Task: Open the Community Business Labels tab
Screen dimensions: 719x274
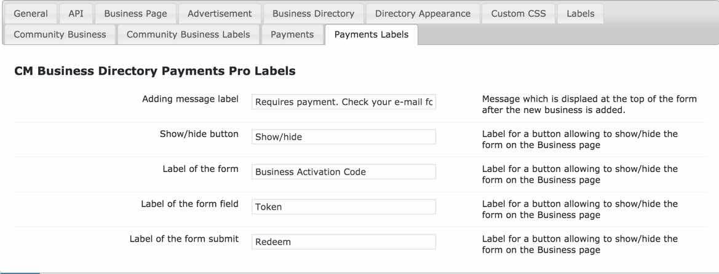Action: (188, 34)
